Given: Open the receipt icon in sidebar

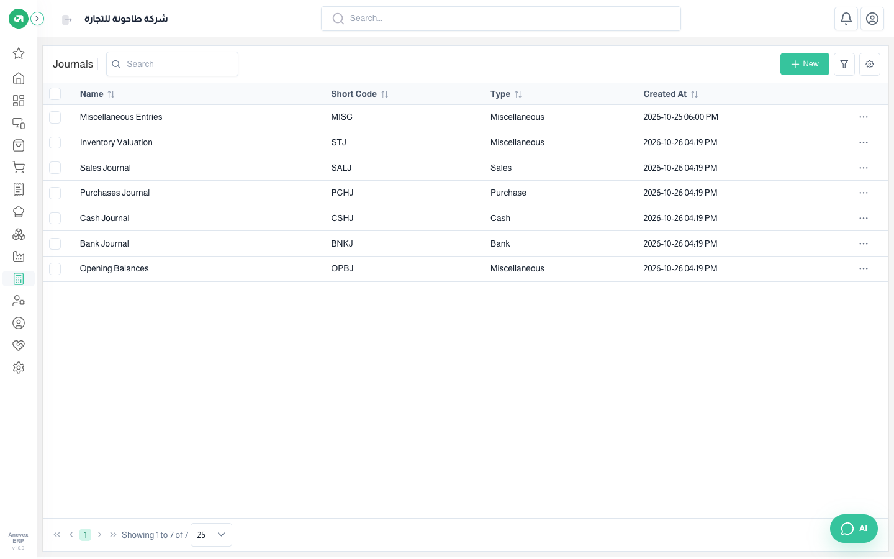Looking at the screenshot, I should pyautogui.click(x=19, y=189).
